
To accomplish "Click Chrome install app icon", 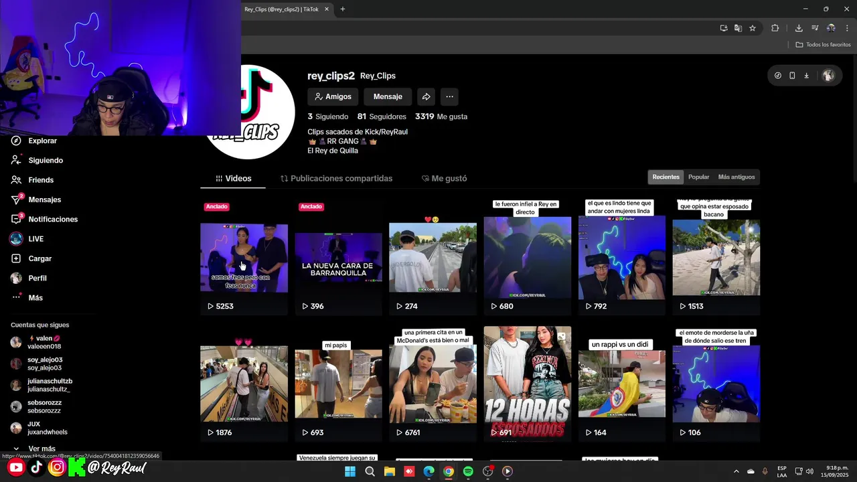I will 724,28.
